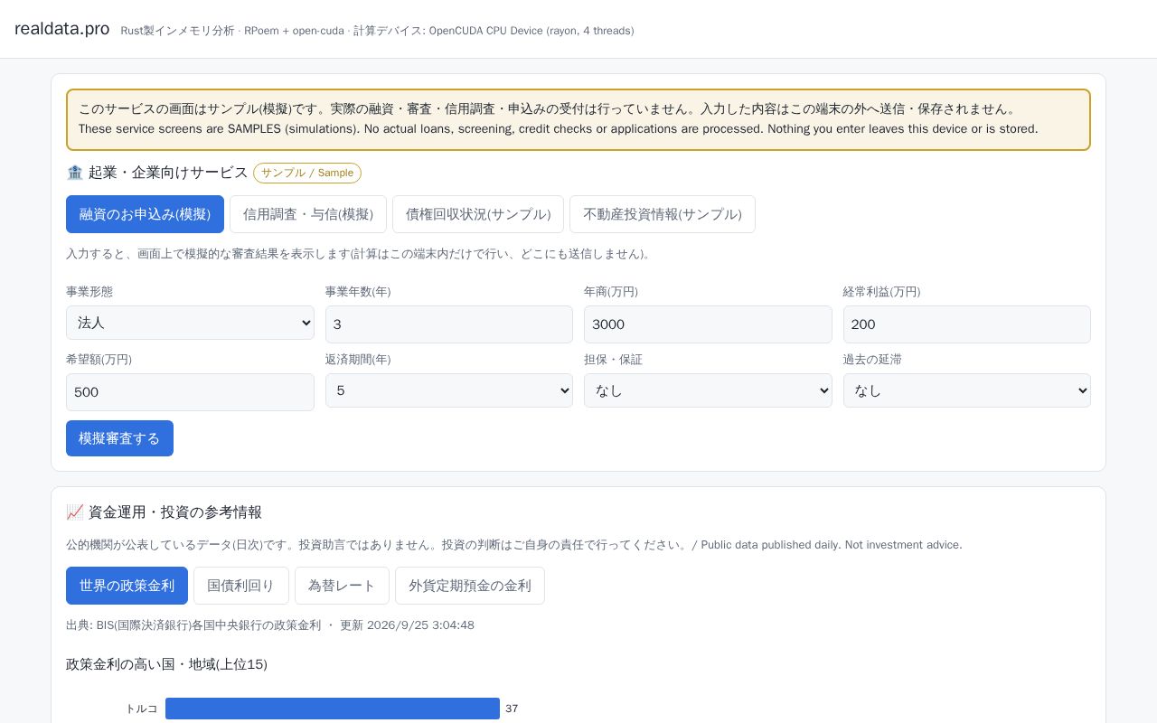
Task: Click the yellow sample disclaimer notice
Action: click(578, 119)
